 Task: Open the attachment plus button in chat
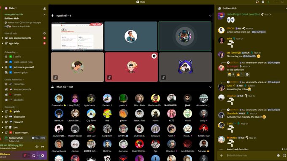222,156
